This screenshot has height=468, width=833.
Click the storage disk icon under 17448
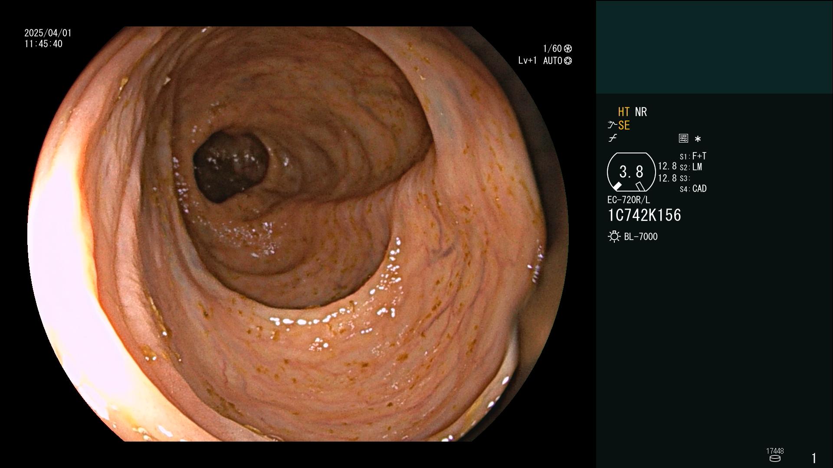coord(775,458)
